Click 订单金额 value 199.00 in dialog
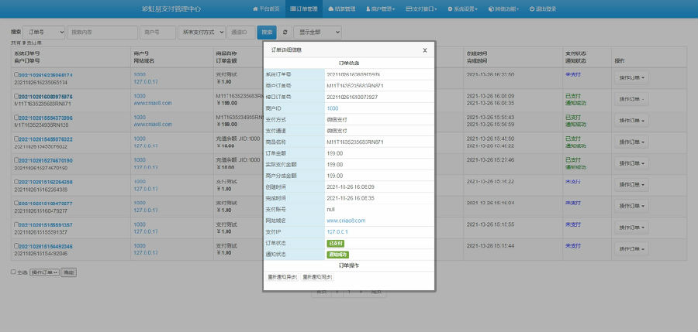The height and width of the screenshot is (332, 698). pyautogui.click(x=335, y=153)
